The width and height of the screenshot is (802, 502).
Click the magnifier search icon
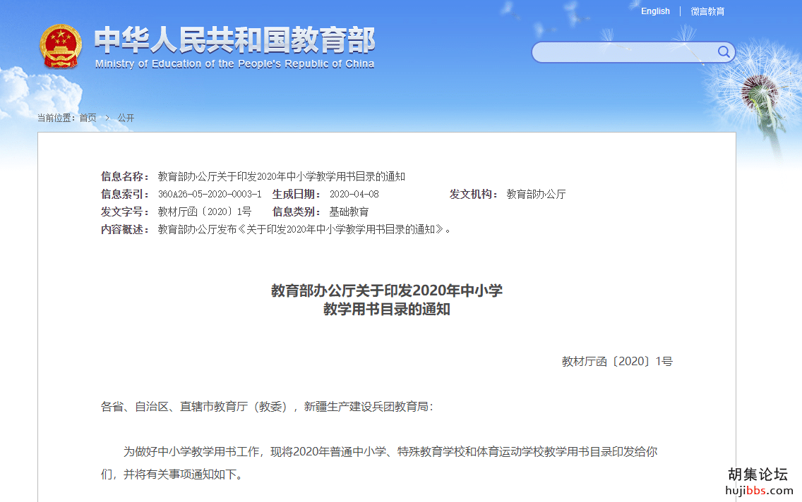724,51
